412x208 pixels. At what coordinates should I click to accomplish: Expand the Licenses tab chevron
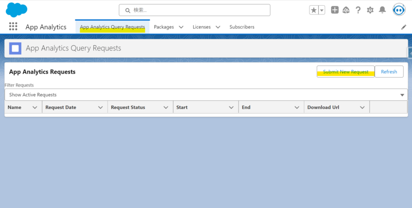pyautogui.click(x=218, y=27)
